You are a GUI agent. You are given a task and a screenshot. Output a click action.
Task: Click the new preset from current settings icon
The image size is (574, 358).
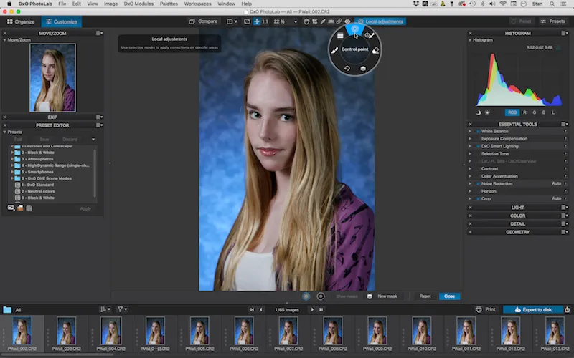coord(11,208)
